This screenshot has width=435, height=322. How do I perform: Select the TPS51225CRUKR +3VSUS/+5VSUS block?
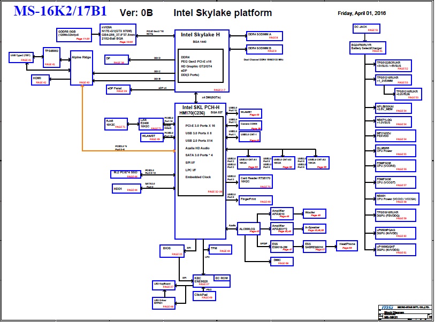(x=393, y=65)
